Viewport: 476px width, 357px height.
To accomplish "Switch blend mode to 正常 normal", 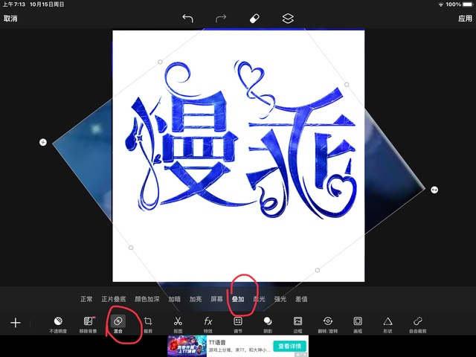I will coord(86,299).
